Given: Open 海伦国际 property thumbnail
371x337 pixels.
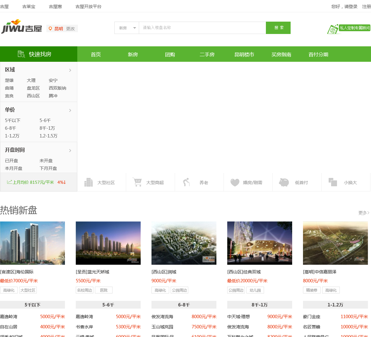Looking at the screenshot, I should click(x=32, y=243).
